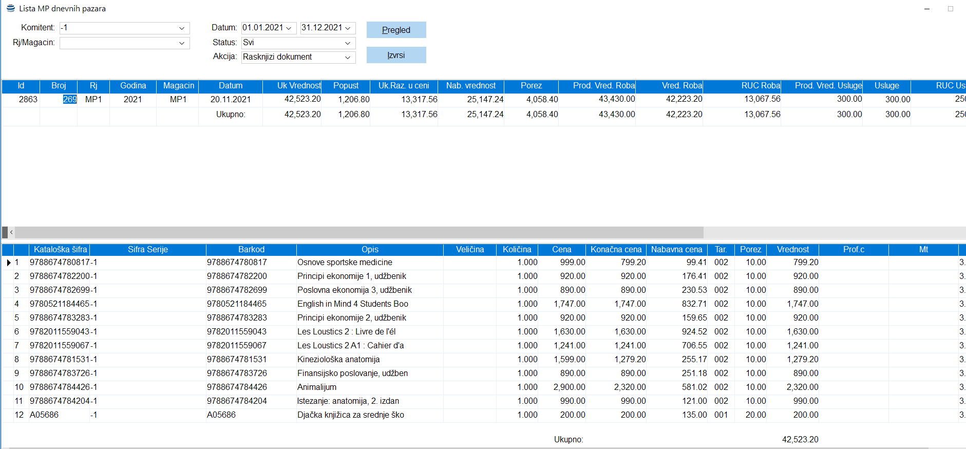Maximize the Lista MP dnevnih pazara window
The height and width of the screenshot is (449, 966).
[951, 9]
